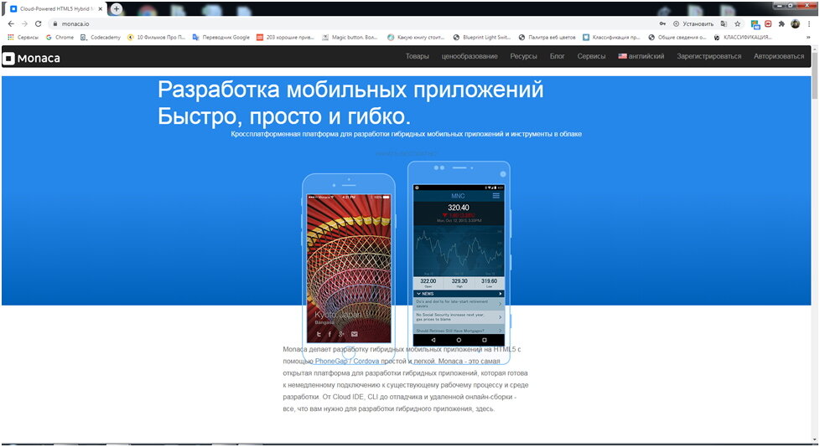Click the Android MNC stock chart graph
Screen dimensions: 820x447
459,250
